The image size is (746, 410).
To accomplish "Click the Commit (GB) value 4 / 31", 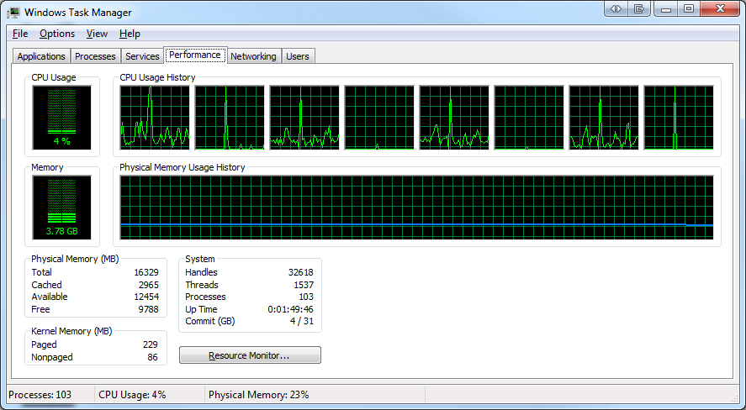I will (302, 321).
